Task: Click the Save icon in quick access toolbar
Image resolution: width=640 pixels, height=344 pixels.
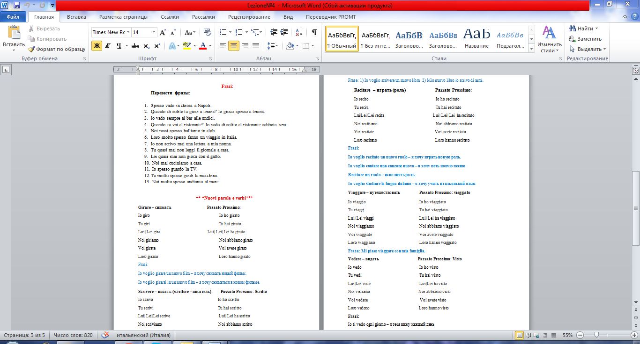Action: click(x=17, y=6)
